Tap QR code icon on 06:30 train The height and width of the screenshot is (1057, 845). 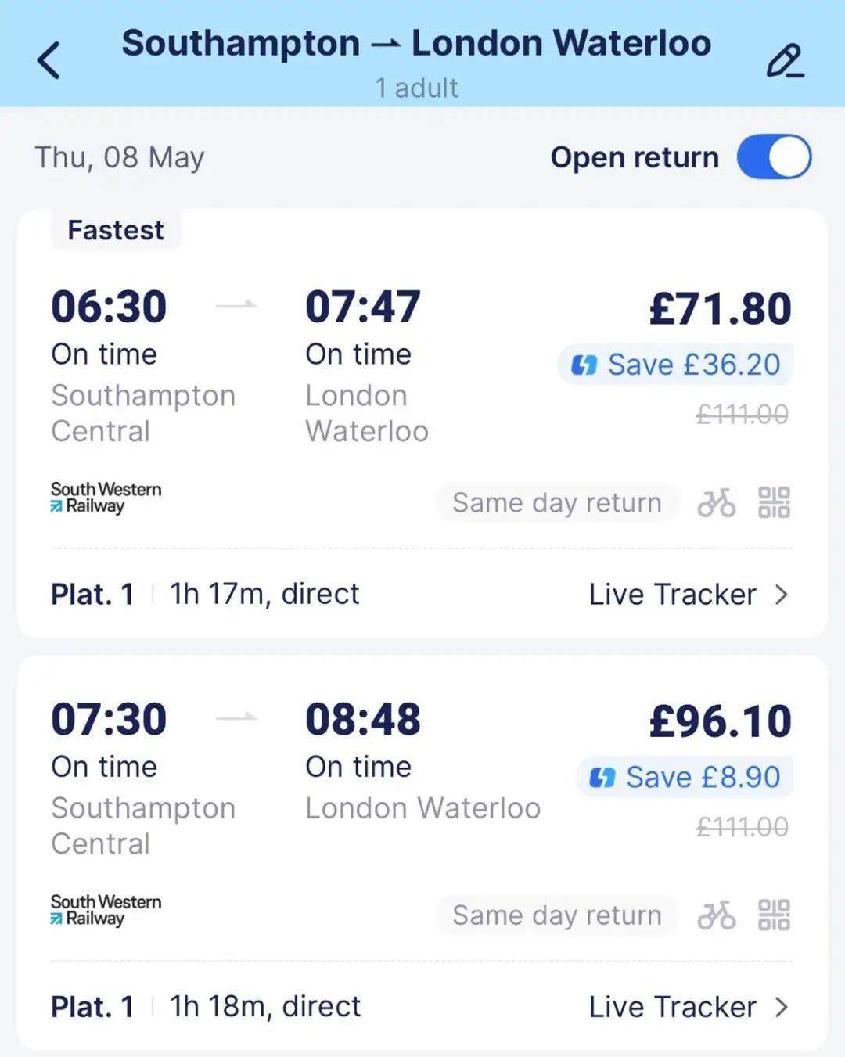pos(774,502)
